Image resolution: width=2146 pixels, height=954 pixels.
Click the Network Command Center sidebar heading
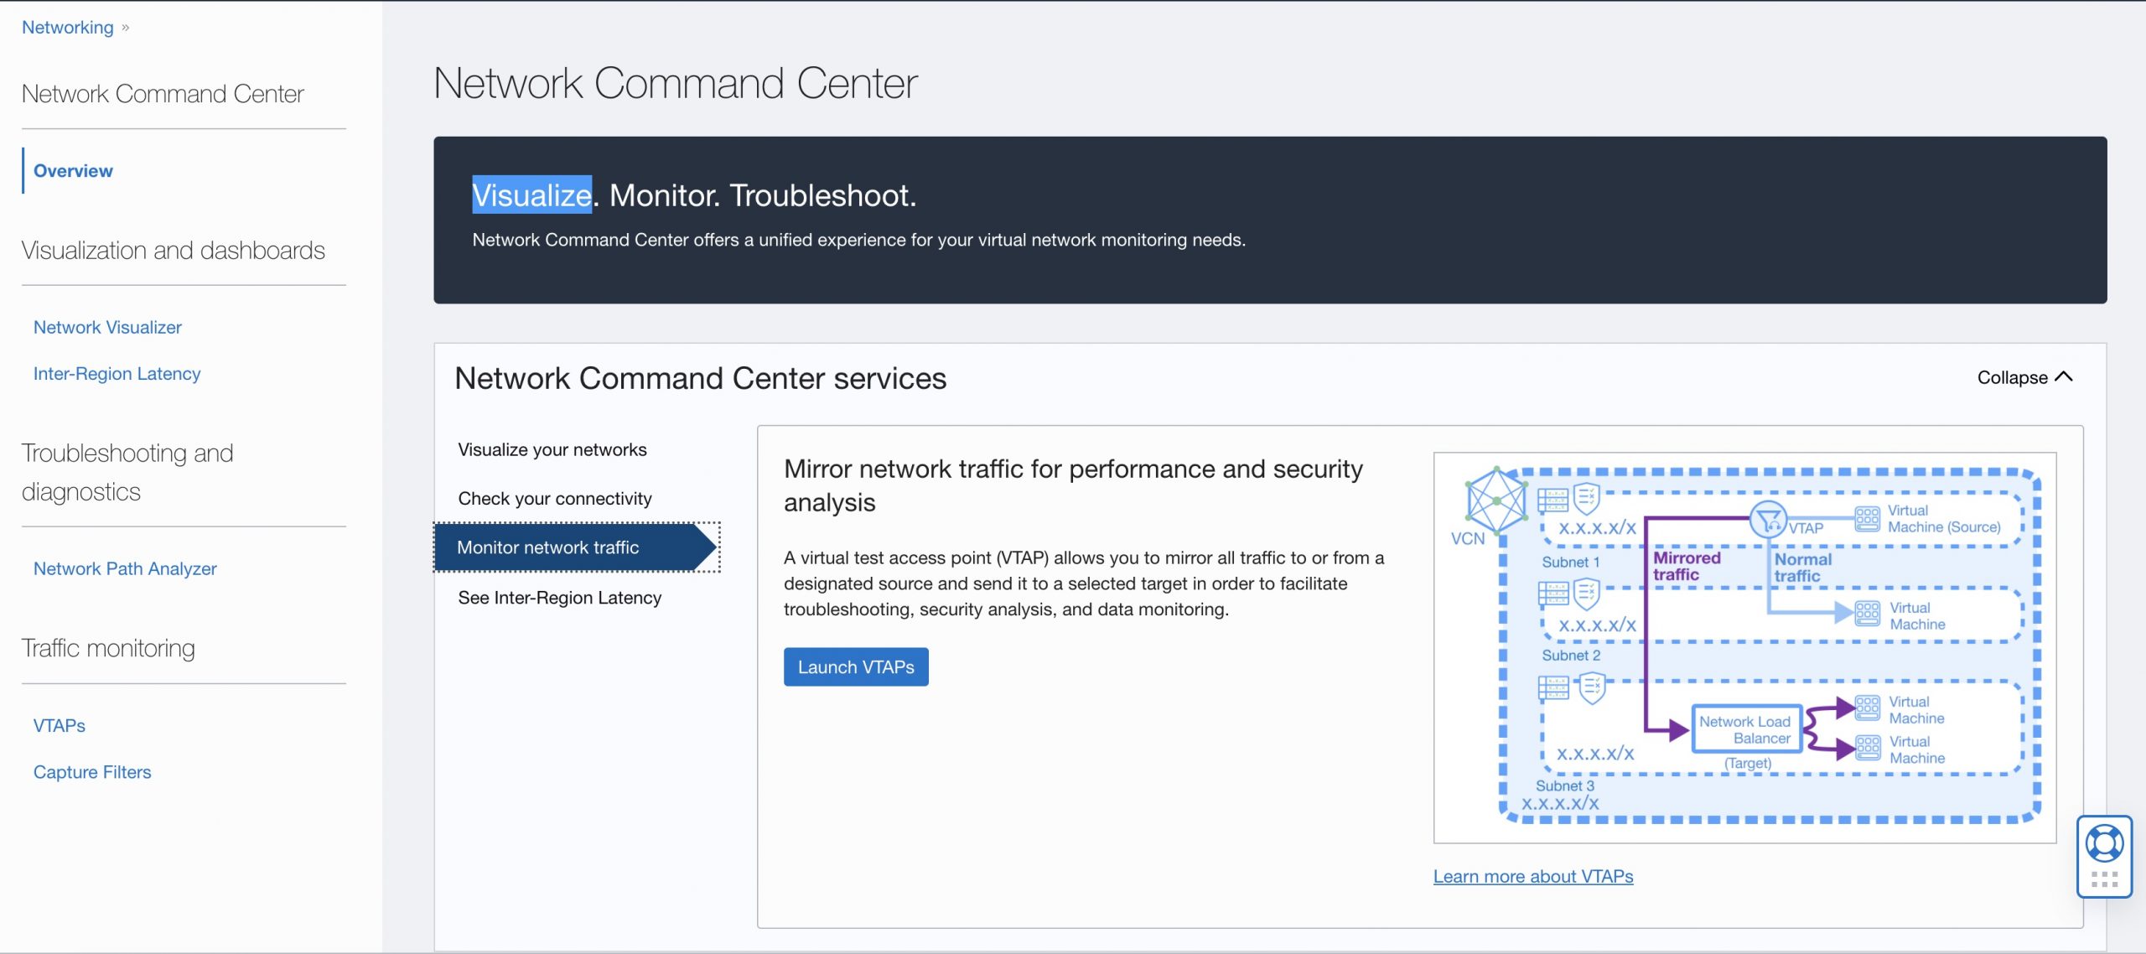pyautogui.click(x=163, y=93)
